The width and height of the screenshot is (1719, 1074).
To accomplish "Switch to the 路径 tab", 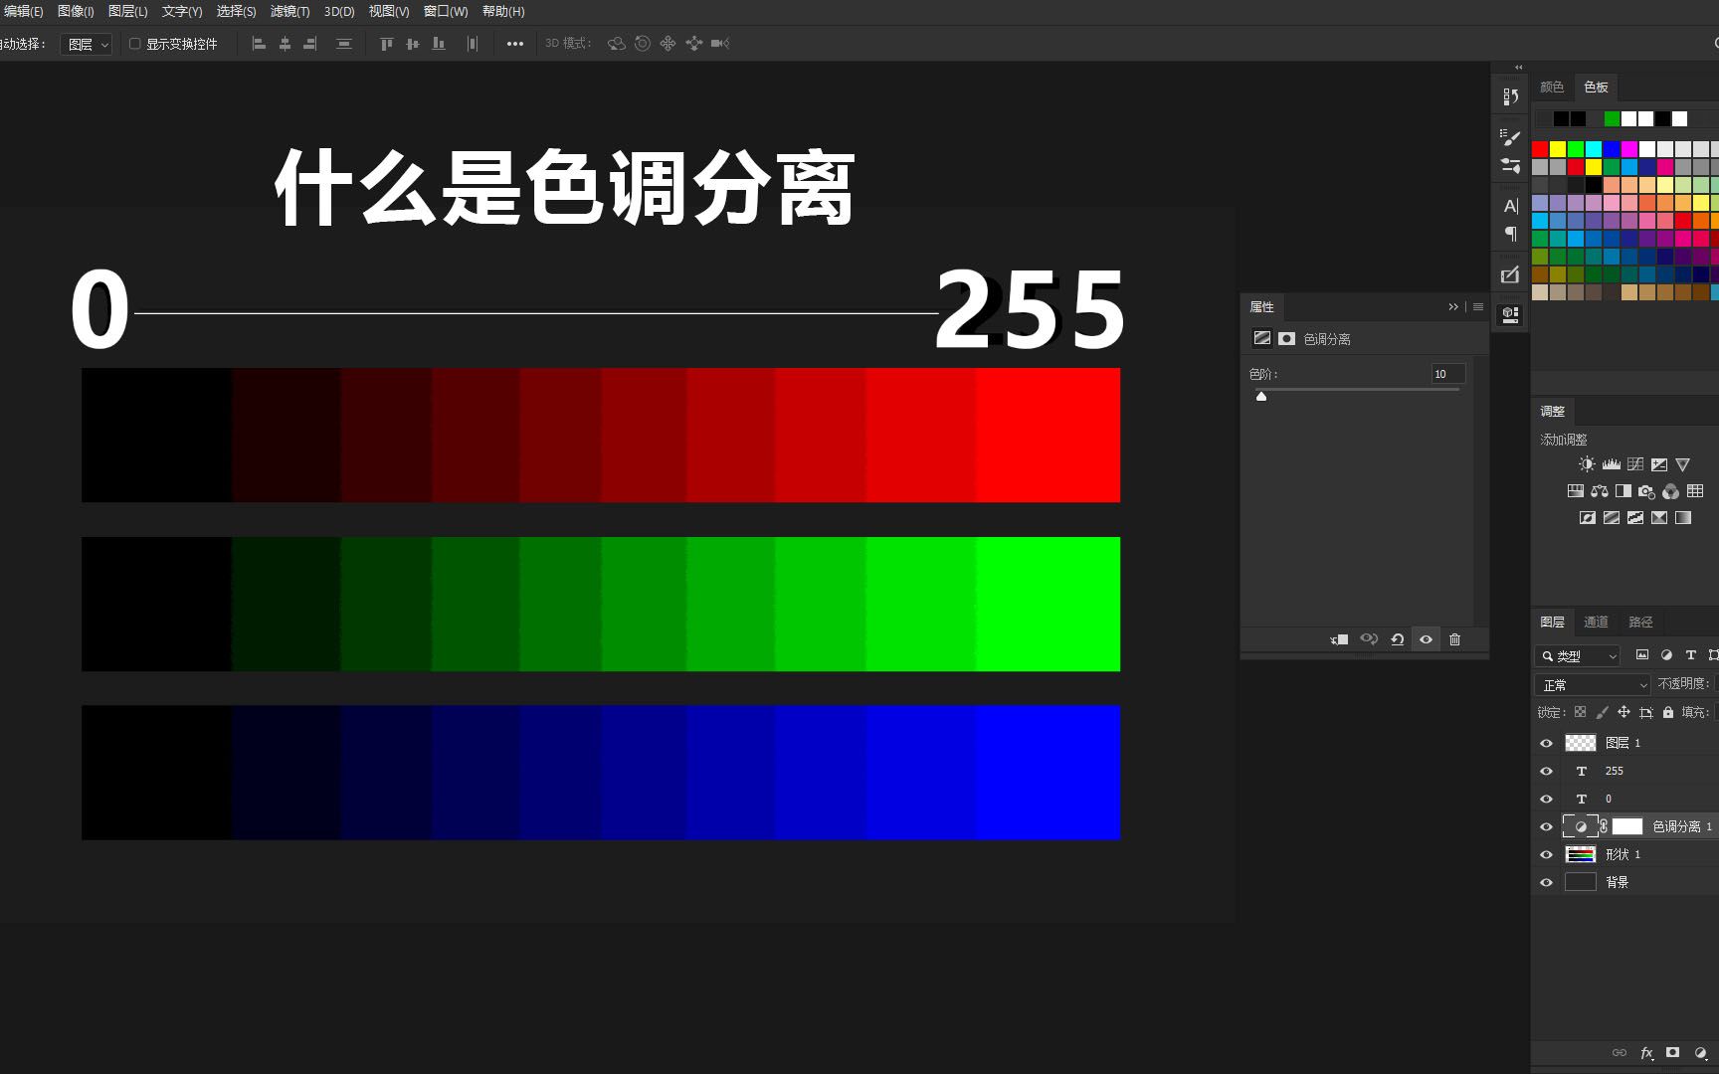I will pyautogui.click(x=1640, y=622).
